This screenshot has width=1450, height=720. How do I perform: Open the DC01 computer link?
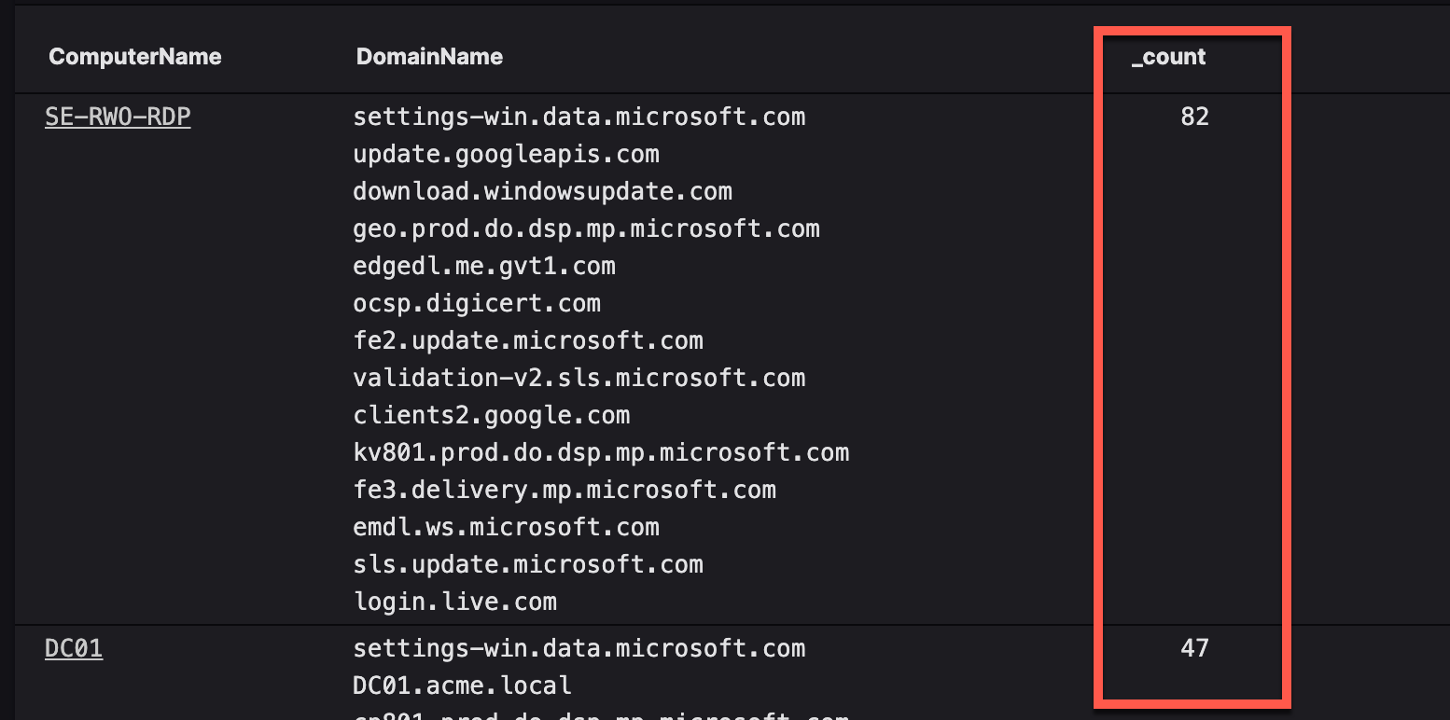point(74,648)
